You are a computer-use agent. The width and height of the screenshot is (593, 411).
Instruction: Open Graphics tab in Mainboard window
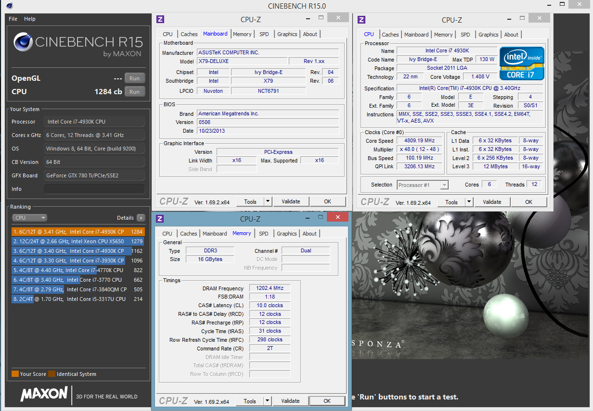pyautogui.click(x=287, y=34)
